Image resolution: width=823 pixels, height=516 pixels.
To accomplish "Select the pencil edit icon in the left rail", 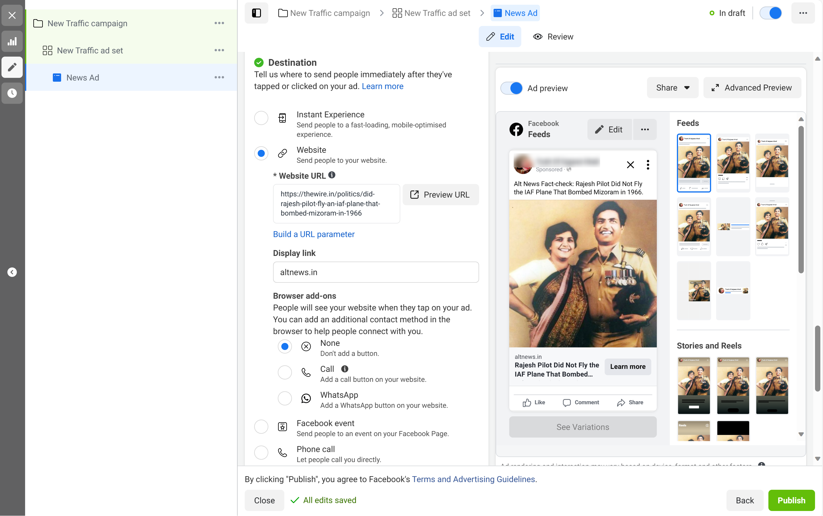I will (x=12, y=67).
